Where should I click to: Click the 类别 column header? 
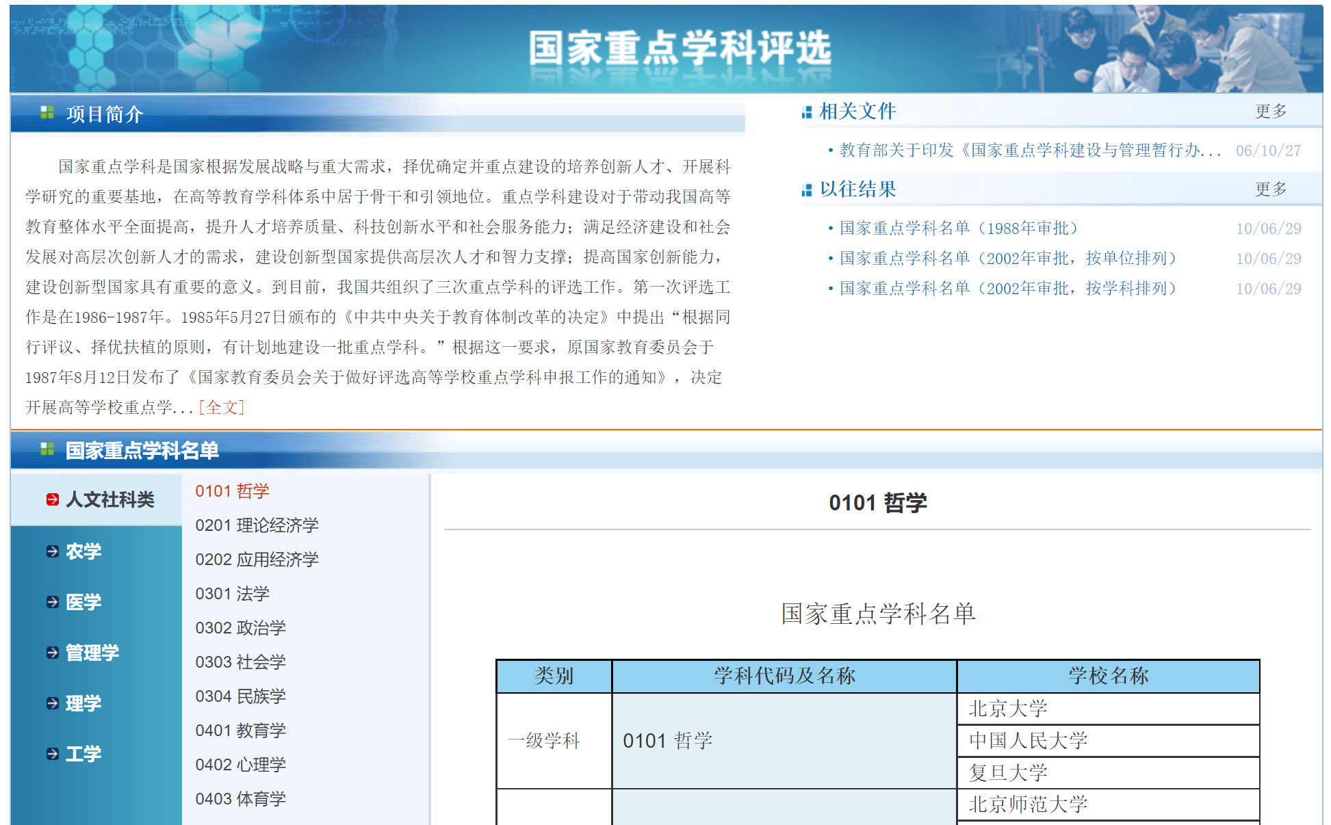pyautogui.click(x=554, y=677)
